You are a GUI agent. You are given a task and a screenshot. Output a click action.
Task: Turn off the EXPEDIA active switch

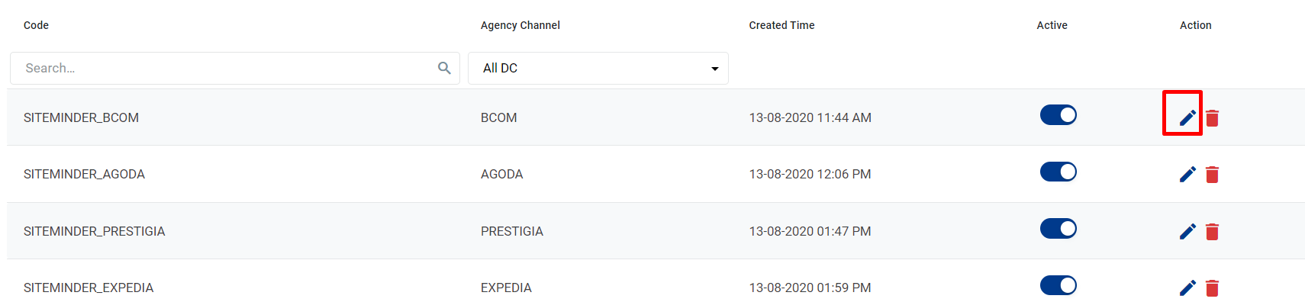1058,285
